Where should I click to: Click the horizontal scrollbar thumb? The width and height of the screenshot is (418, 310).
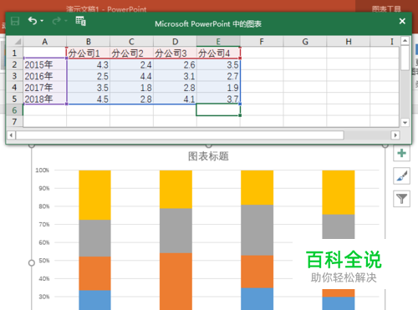point(180,135)
